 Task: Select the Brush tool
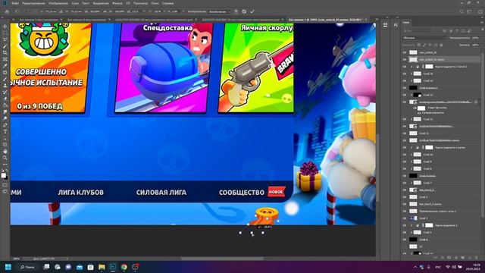pyautogui.click(x=5, y=79)
